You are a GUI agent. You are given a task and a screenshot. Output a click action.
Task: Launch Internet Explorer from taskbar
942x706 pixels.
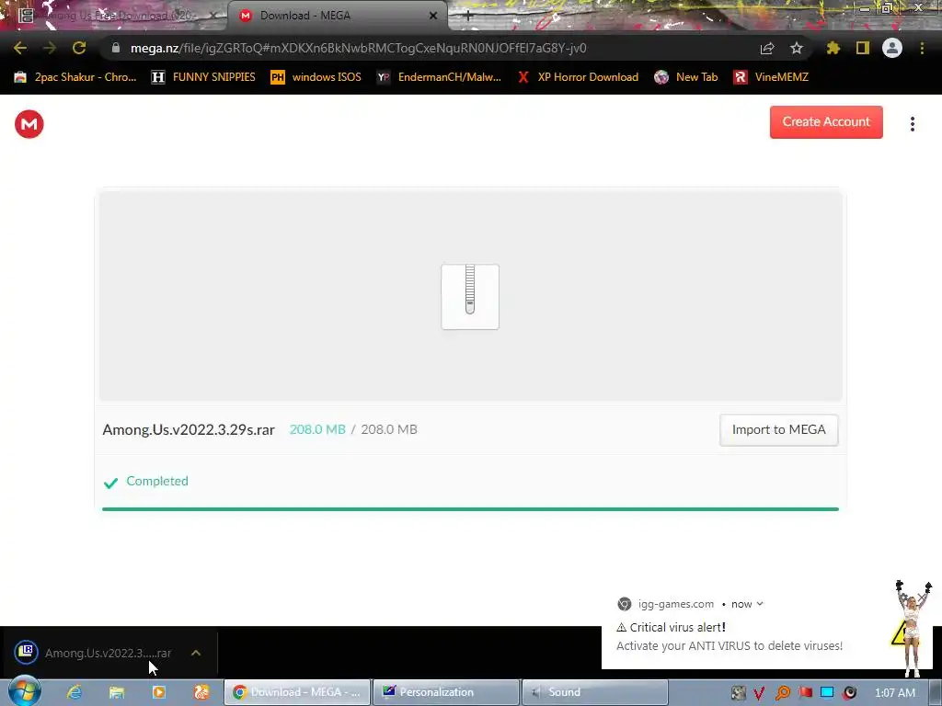[75, 692]
